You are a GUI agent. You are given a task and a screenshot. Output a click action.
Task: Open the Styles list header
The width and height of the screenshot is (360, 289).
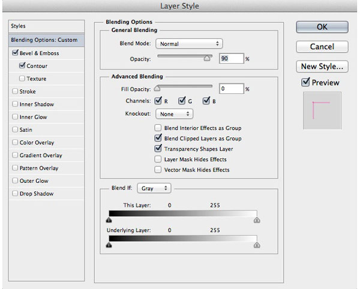46,26
